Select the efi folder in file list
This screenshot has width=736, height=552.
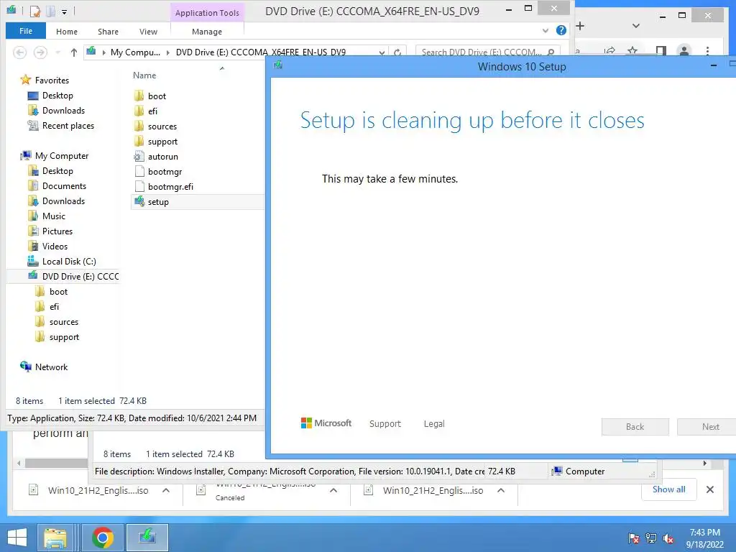[152, 111]
